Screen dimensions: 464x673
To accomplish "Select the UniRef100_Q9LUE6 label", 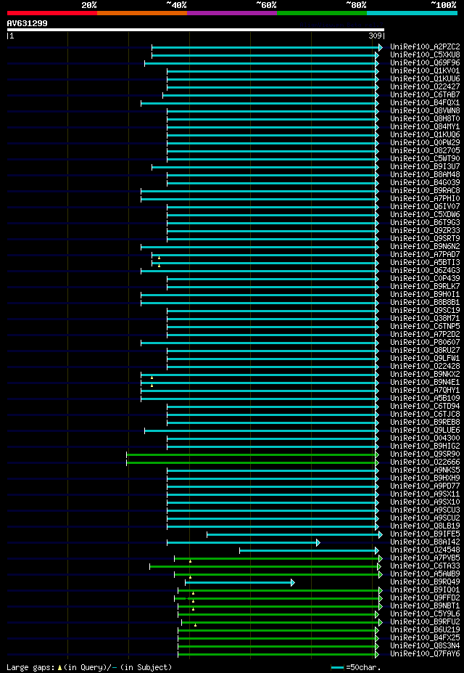I will pyautogui.click(x=425, y=430).
